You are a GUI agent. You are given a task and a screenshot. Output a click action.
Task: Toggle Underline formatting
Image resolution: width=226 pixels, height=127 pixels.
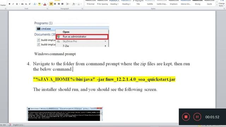click(x=17, y=4)
